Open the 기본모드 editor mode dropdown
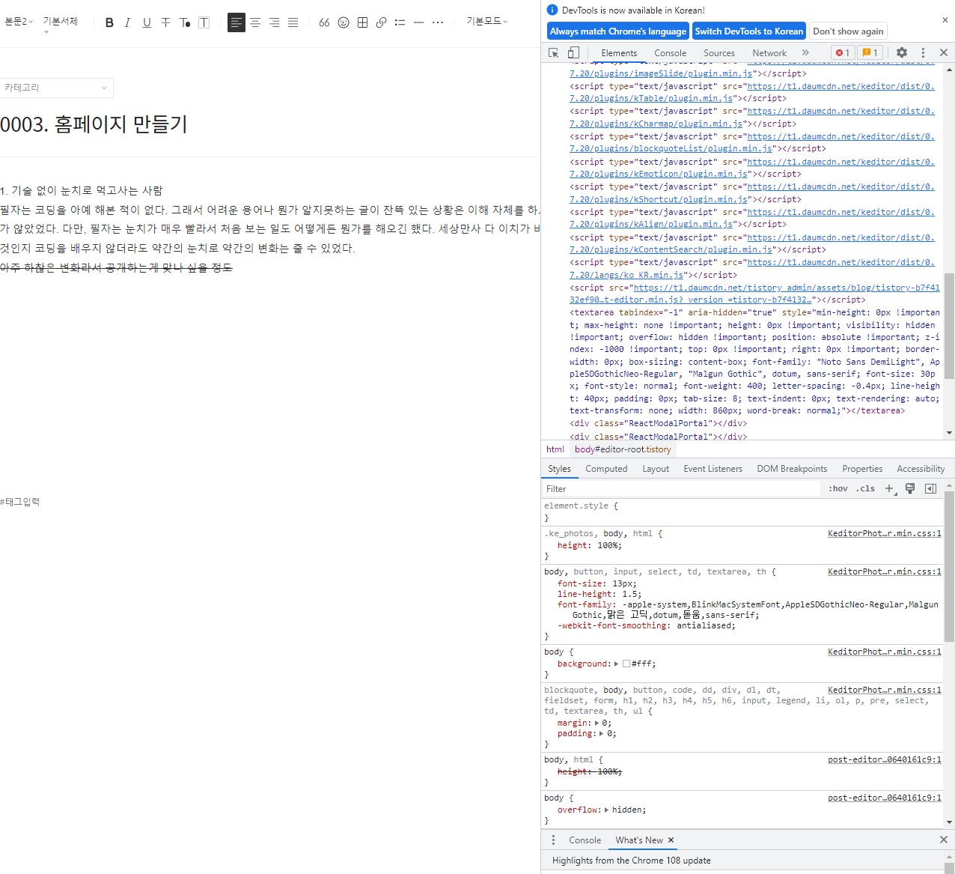The height and width of the screenshot is (874, 955). click(x=486, y=21)
